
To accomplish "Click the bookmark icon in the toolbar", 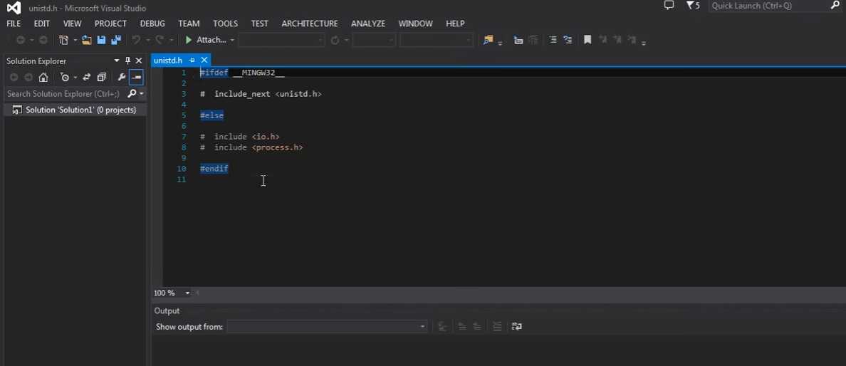I will [x=587, y=41].
